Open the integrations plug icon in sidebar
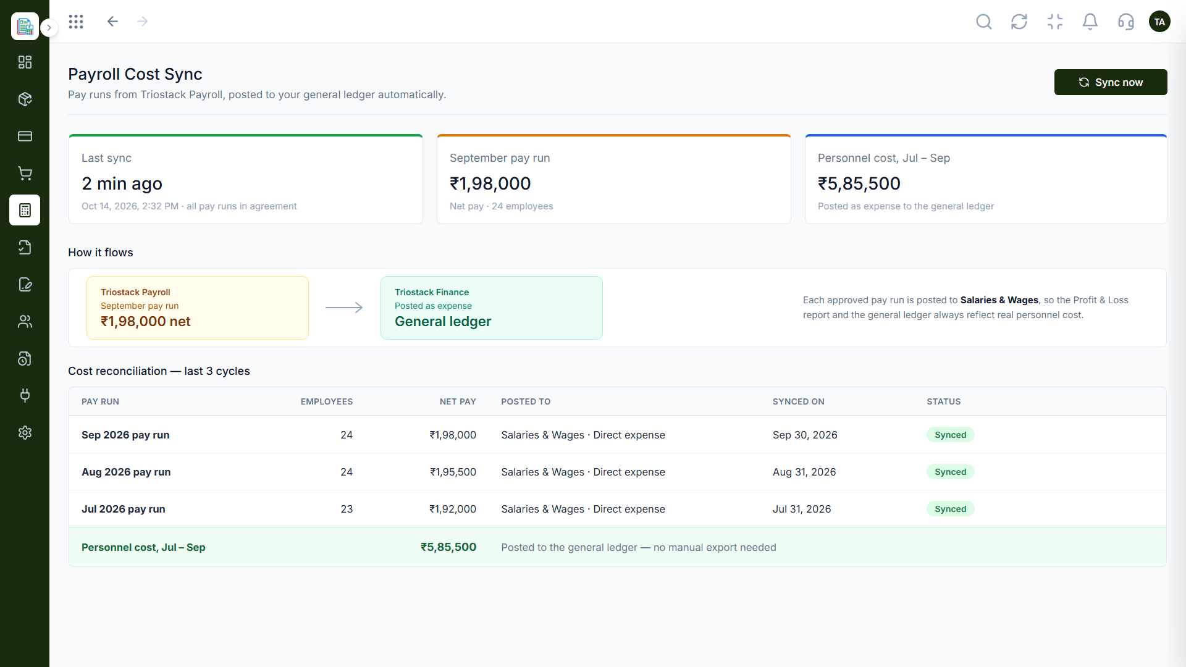This screenshot has height=667, width=1186. 25,395
